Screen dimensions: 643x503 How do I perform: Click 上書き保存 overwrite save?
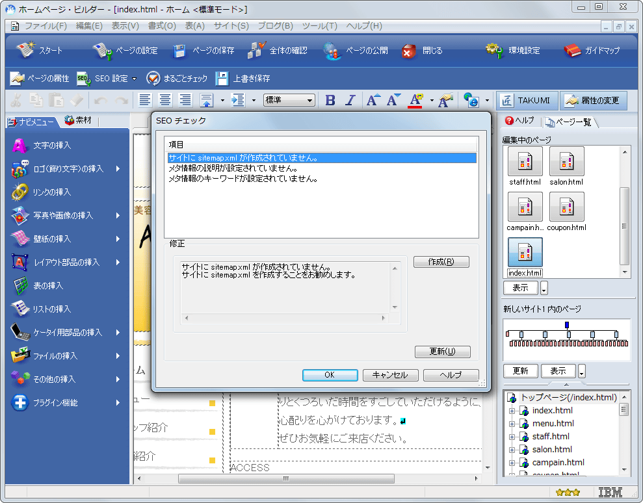pyautogui.click(x=243, y=78)
